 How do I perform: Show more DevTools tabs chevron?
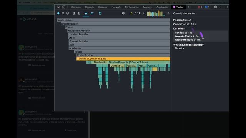[x=188, y=7]
